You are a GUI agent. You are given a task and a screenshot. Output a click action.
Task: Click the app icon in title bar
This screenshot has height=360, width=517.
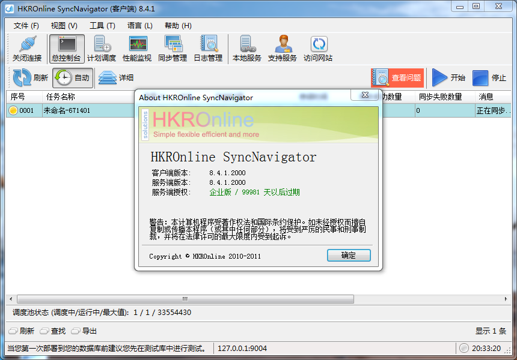click(10, 8)
